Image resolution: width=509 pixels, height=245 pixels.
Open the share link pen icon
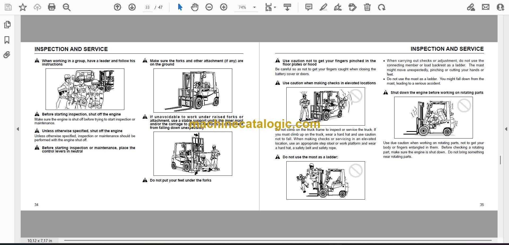[471, 7]
